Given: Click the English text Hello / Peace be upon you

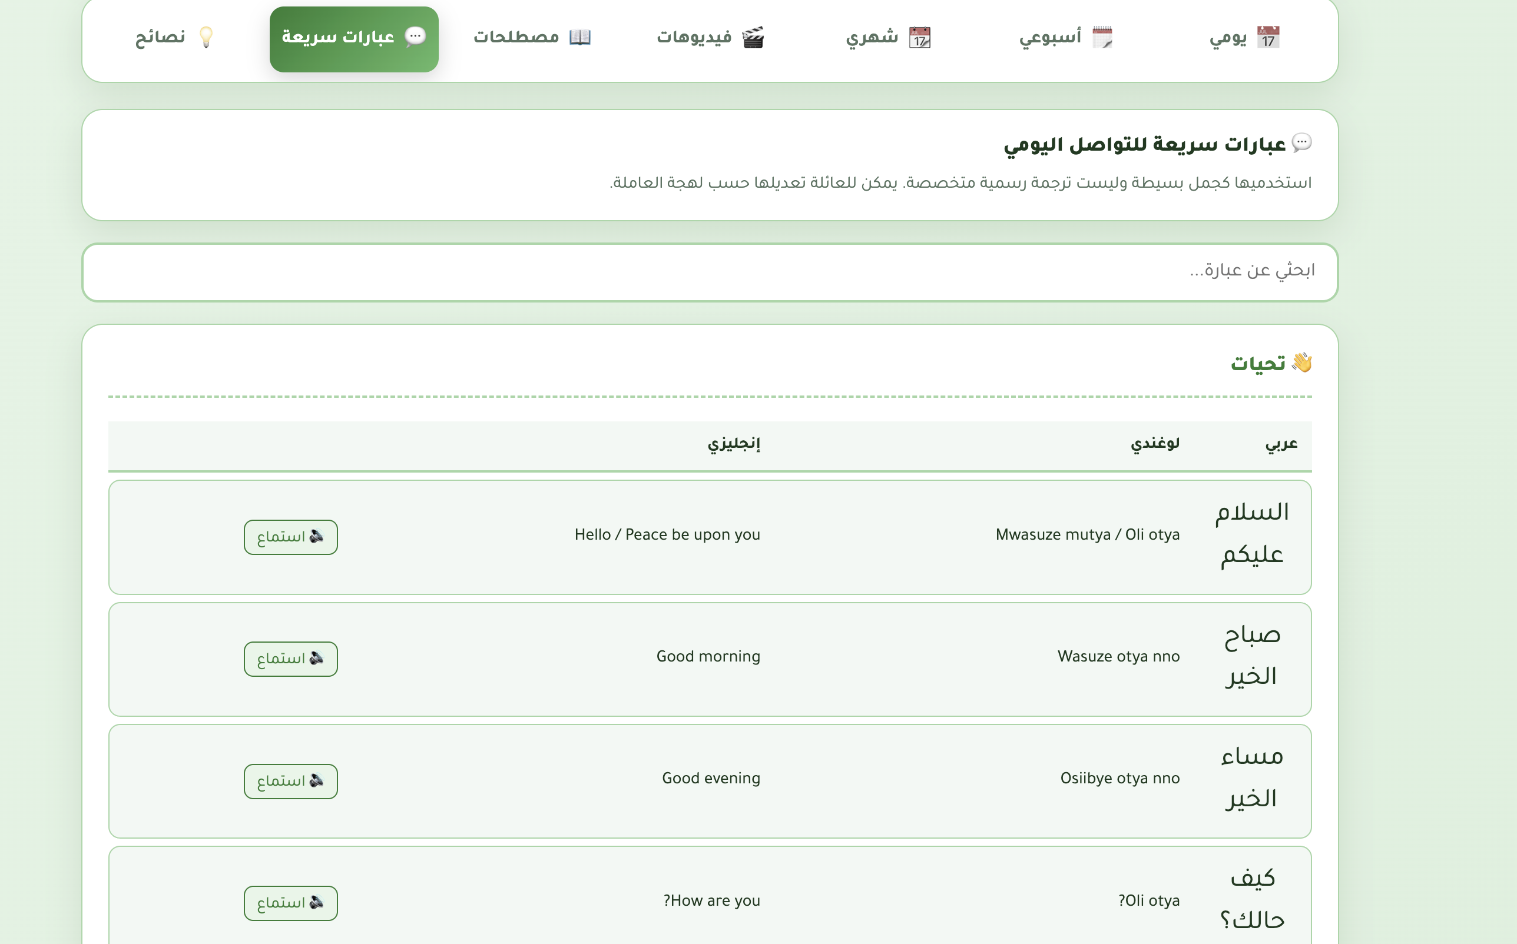Looking at the screenshot, I should click(667, 535).
